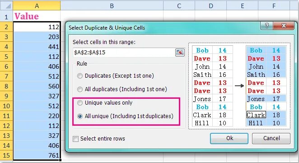Viewport: 299px width, 163px height.
Task: Select column B header
Action: click(x=112, y=6)
